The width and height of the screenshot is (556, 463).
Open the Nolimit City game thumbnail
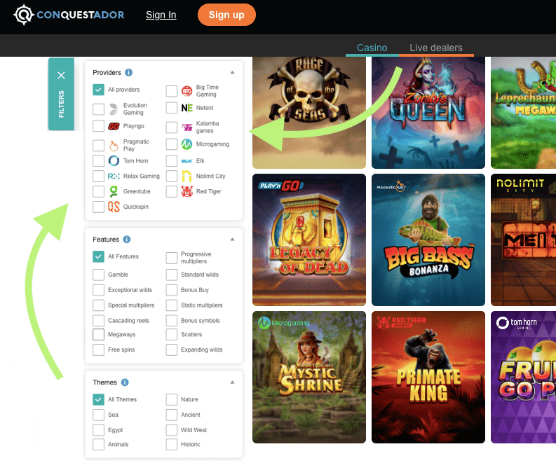click(x=523, y=240)
